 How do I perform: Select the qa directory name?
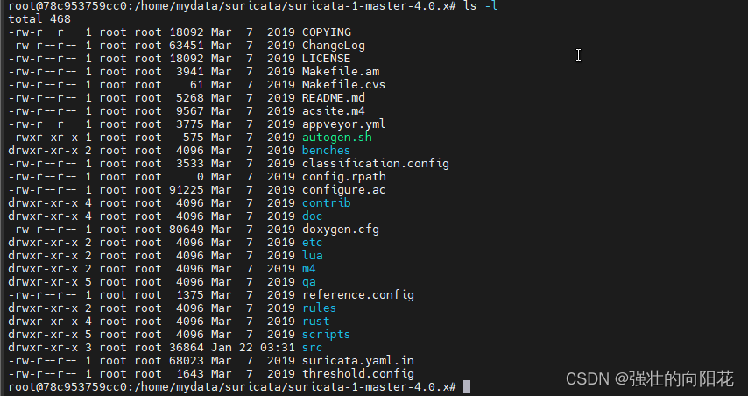click(308, 282)
